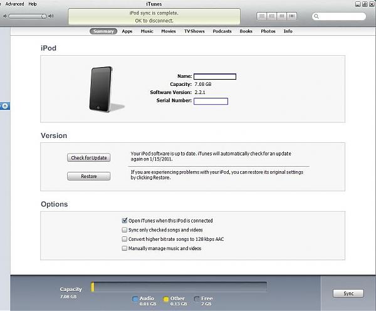Switch to the Apps tab

[127, 31]
